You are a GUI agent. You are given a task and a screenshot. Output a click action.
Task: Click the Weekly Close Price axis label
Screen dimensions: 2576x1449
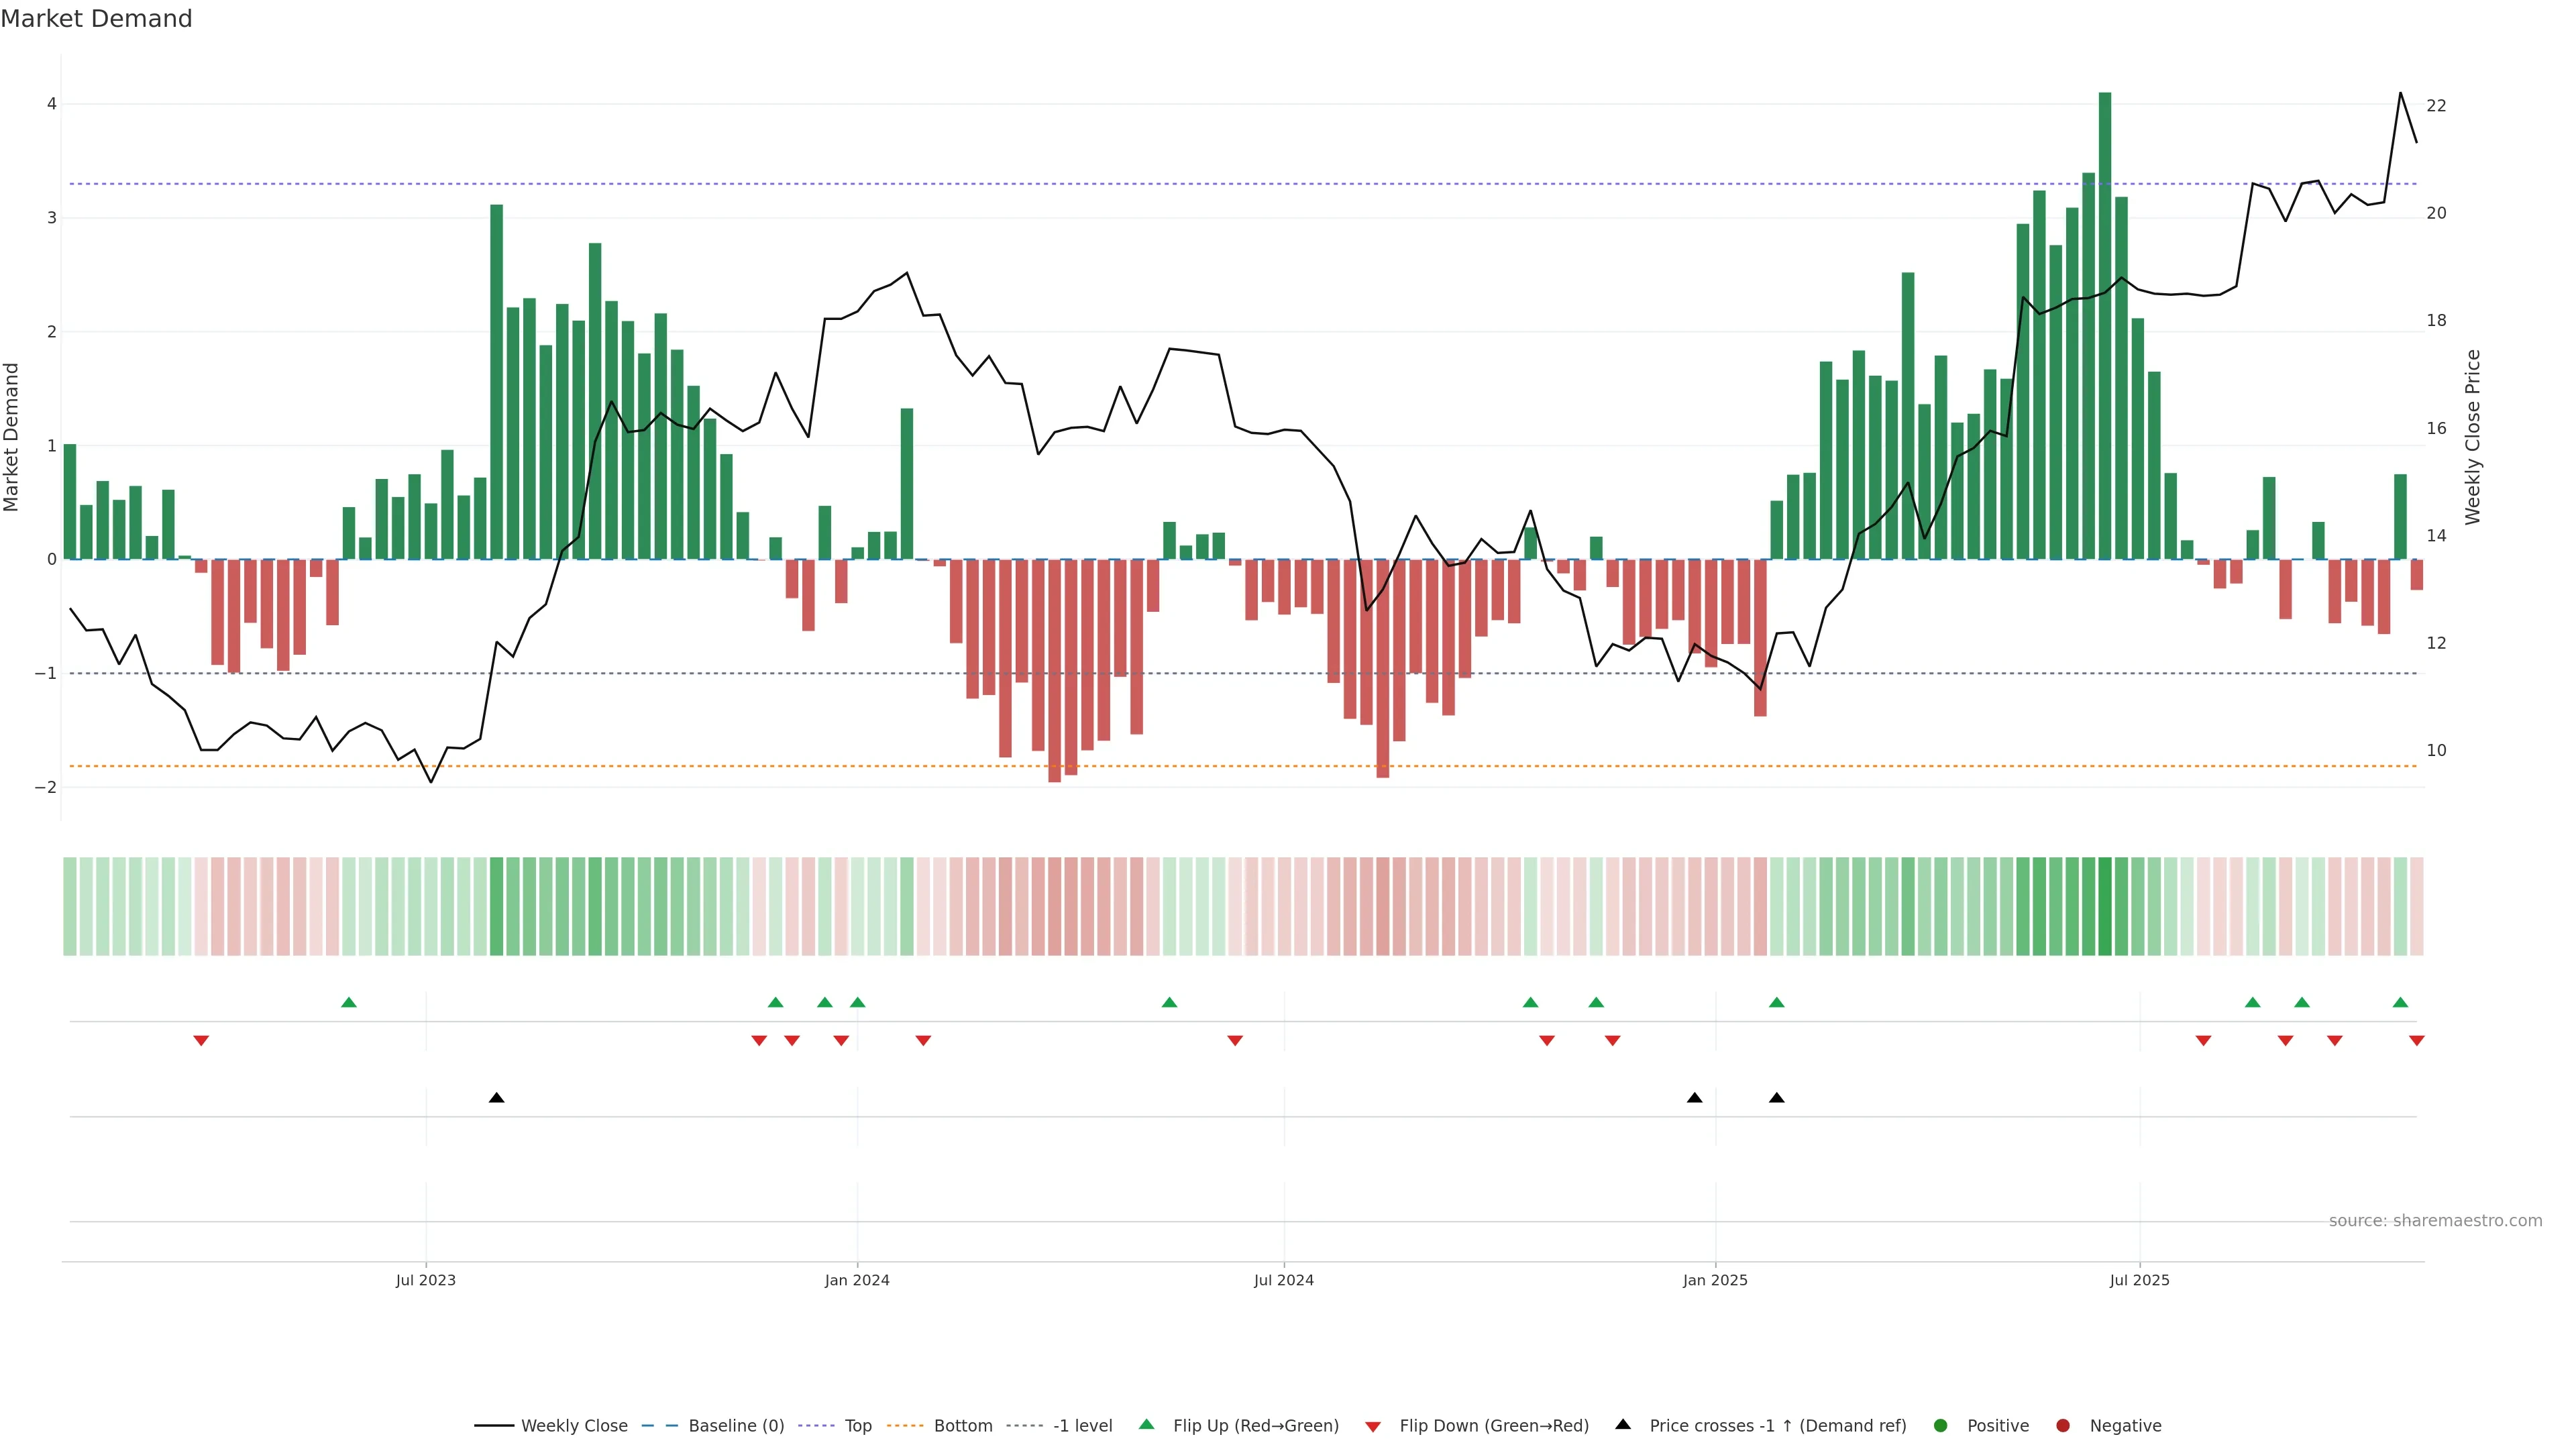(x=2473, y=437)
